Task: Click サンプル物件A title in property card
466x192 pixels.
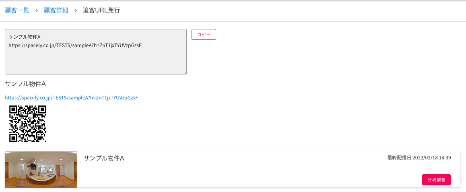Action: [x=104, y=159]
